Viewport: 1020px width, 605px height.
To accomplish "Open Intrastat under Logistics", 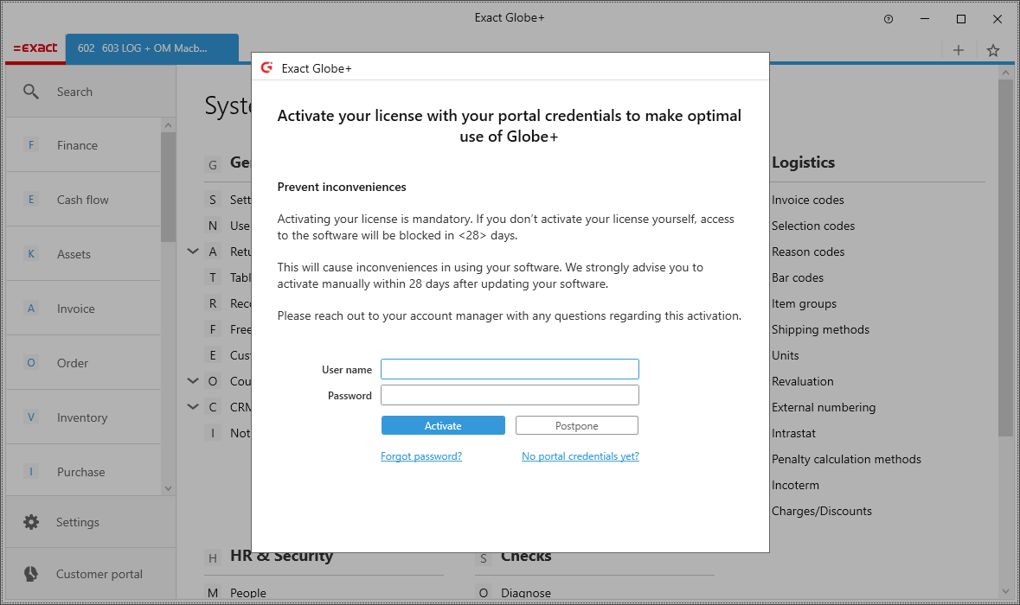I will [793, 434].
